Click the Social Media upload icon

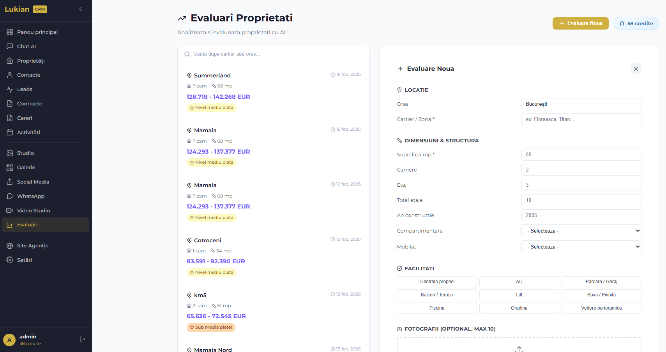[10, 182]
